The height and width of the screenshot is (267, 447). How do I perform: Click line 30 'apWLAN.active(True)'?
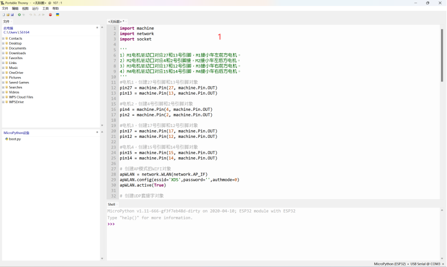pyautogui.click(x=143, y=185)
